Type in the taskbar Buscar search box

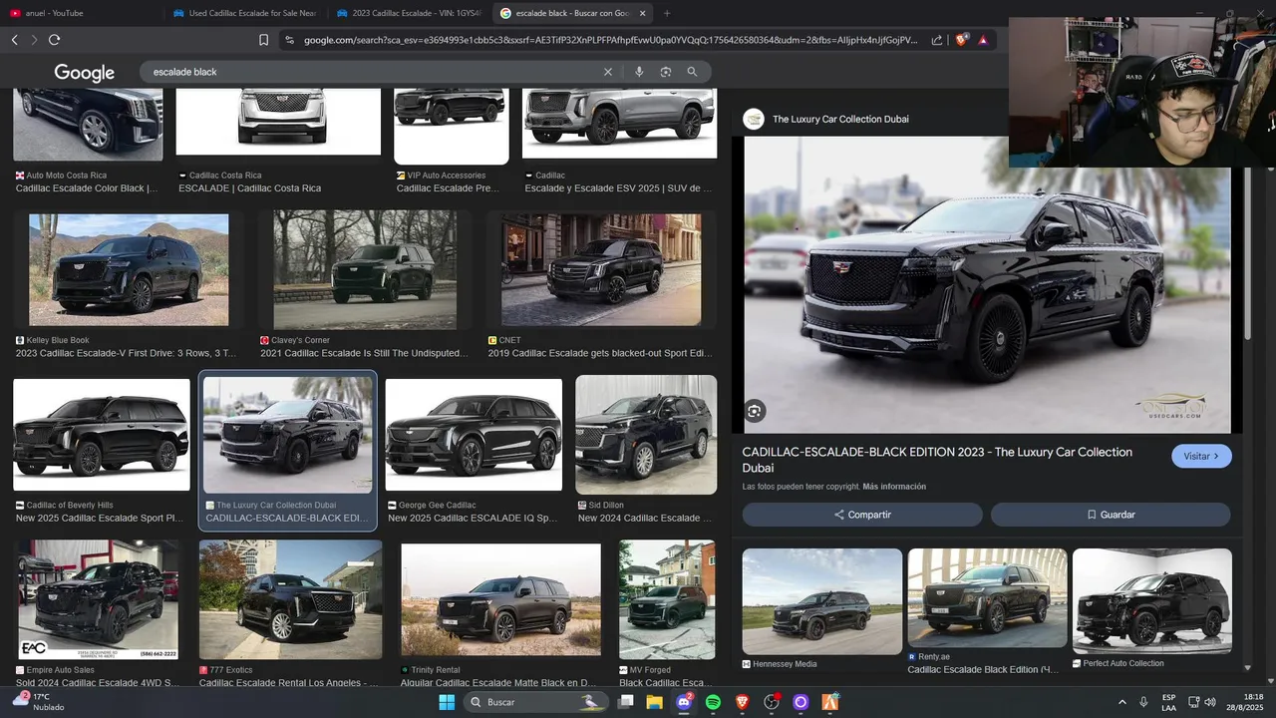pyautogui.click(x=536, y=702)
